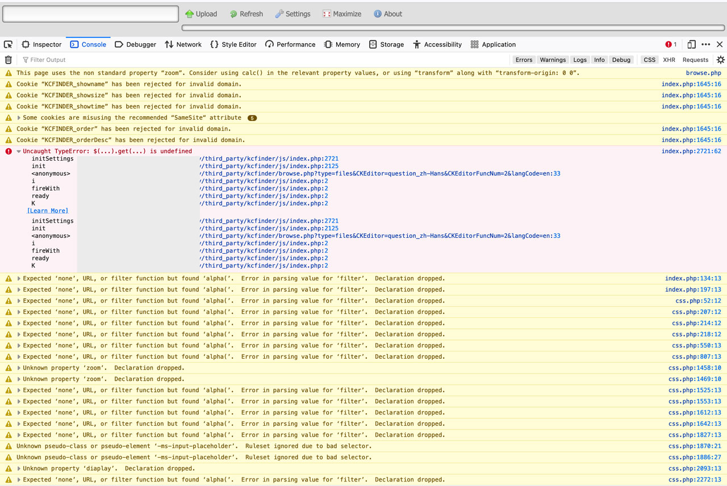The image size is (727, 486).
Task: Click the Maximize toolbar button
Action: [342, 14]
